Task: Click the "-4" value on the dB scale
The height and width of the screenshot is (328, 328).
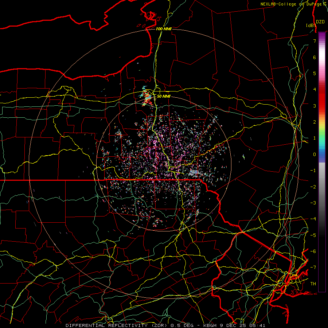Action: (313, 219)
